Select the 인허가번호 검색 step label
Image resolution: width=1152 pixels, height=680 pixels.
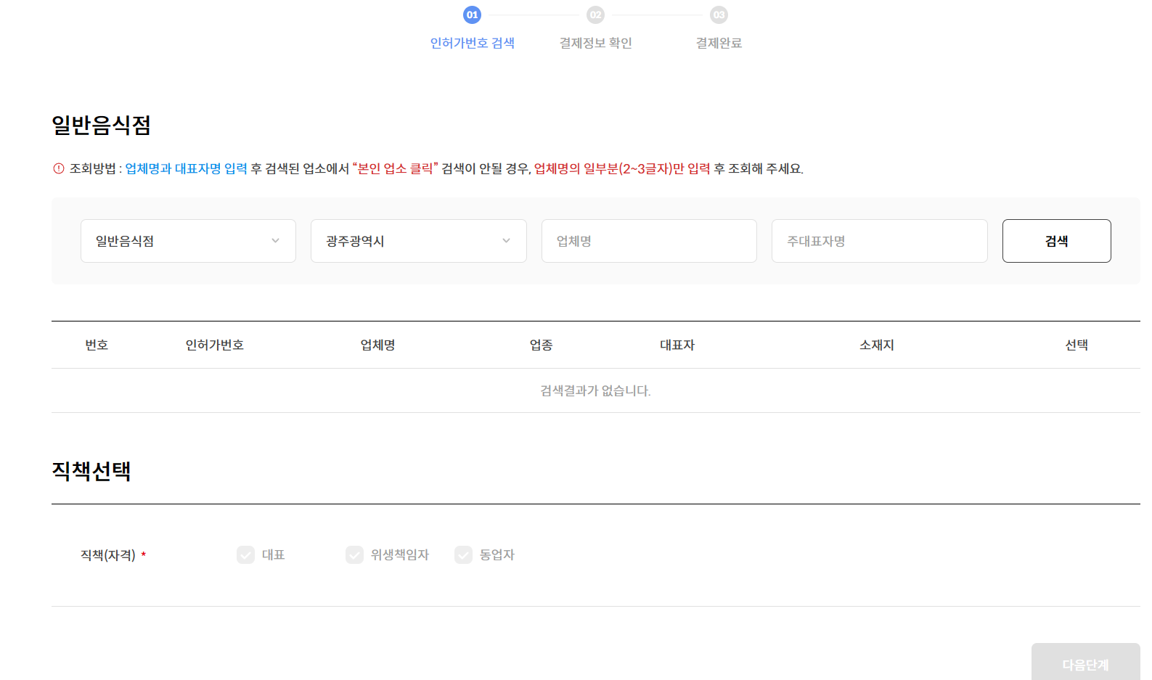(x=473, y=43)
